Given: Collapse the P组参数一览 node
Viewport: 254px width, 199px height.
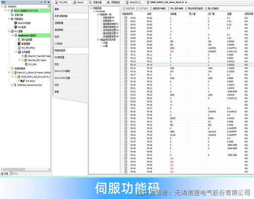Looking at the screenshot, I should [98, 14].
